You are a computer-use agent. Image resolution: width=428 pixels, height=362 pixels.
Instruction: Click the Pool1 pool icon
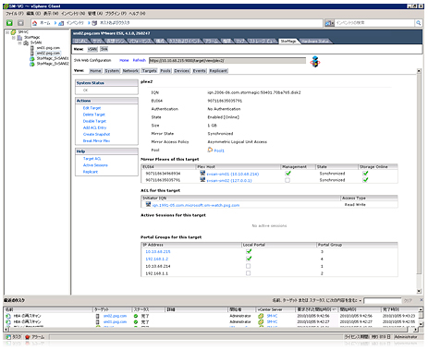210,150
